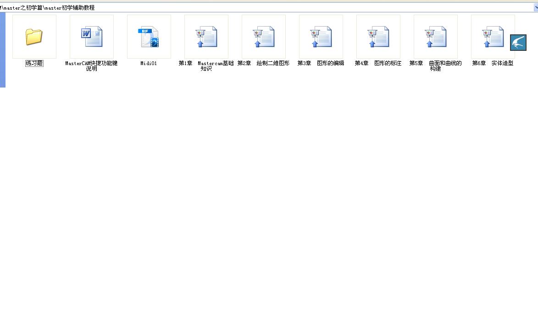The width and height of the screenshot is (538, 334).
Task: Expand the address bar dropdown arrow
Action: click(x=536, y=7)
